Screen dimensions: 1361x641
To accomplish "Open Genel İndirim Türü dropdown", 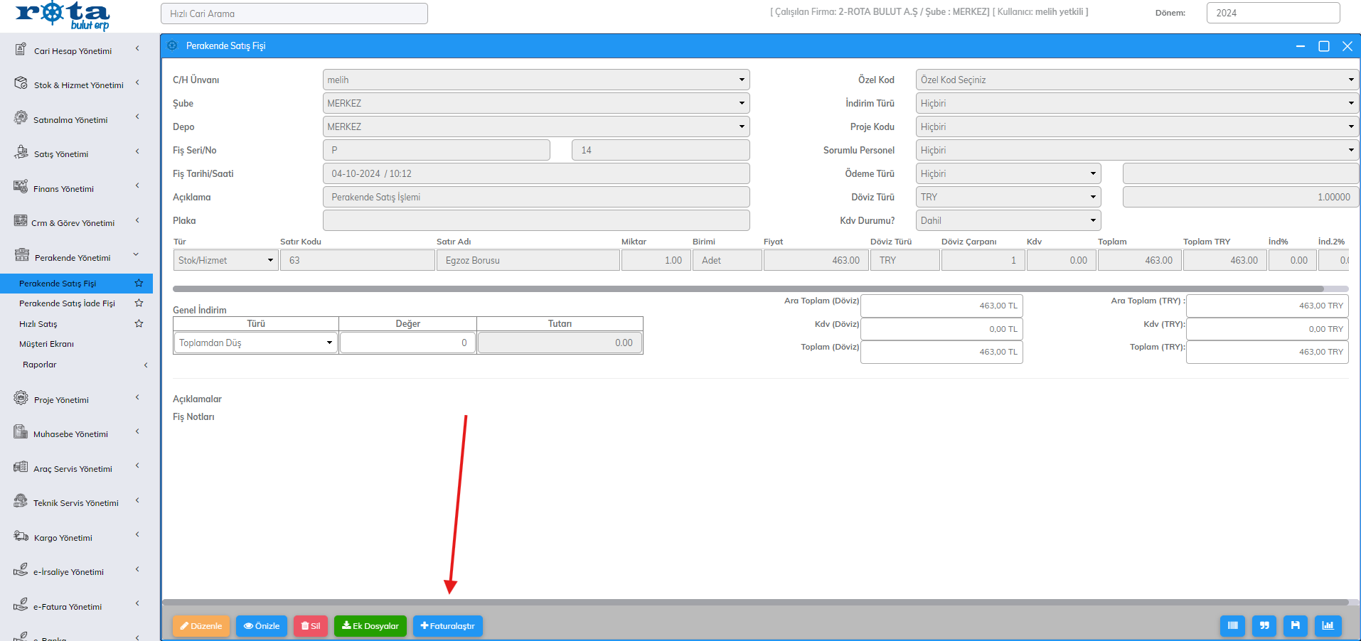I will [255, 343].
